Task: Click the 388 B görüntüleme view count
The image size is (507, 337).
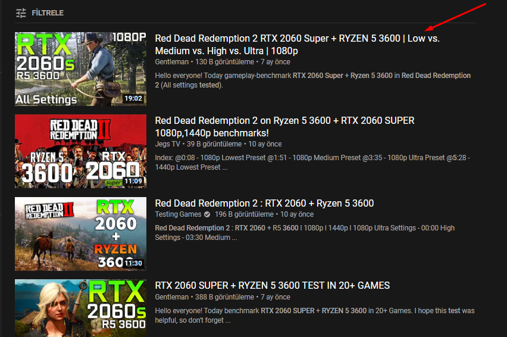Action: point(224,297)
